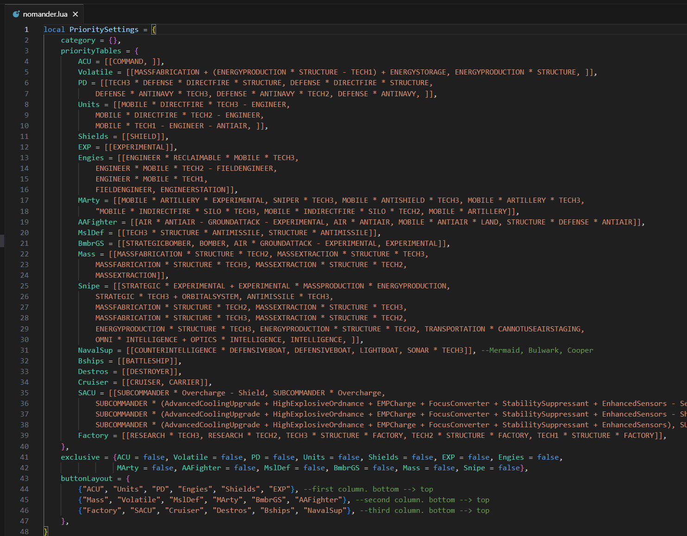Click the opening brace on line 1

(154, 29)
